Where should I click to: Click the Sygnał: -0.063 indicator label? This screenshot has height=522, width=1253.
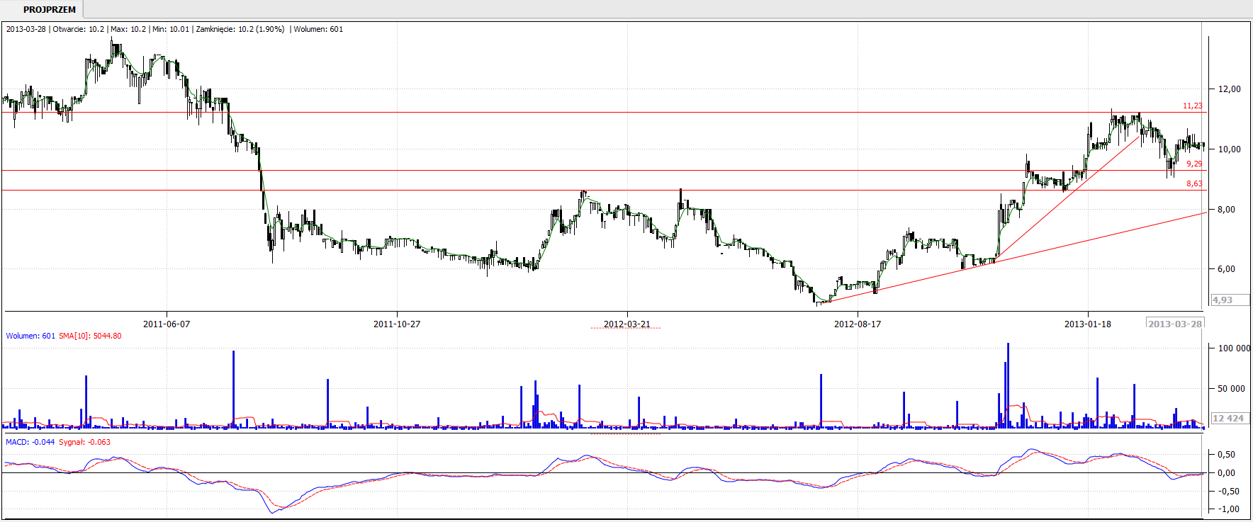[84, 442]
